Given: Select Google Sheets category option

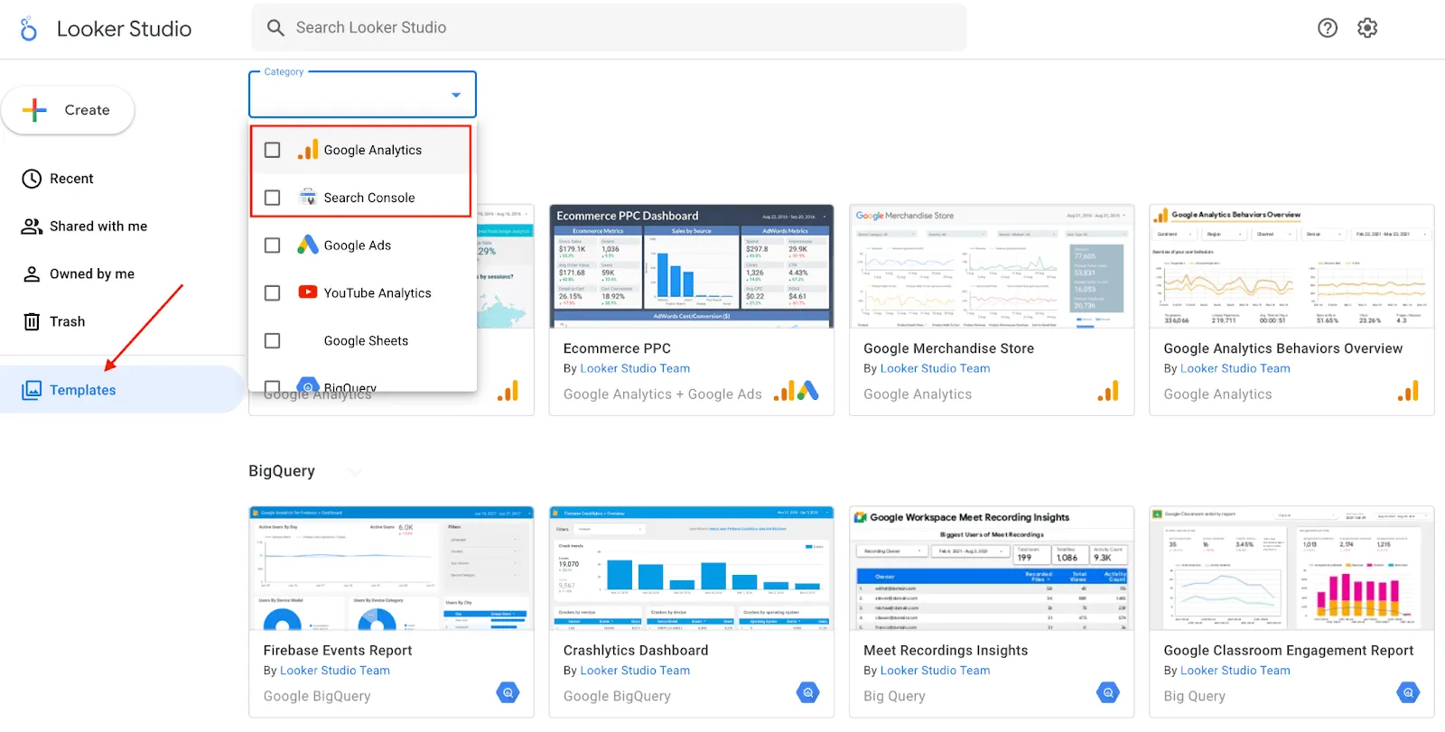Looking at the screenshot, I should tap(362, 341).
